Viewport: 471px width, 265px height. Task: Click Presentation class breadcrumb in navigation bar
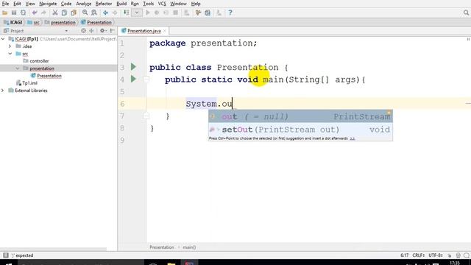[96, 22]
